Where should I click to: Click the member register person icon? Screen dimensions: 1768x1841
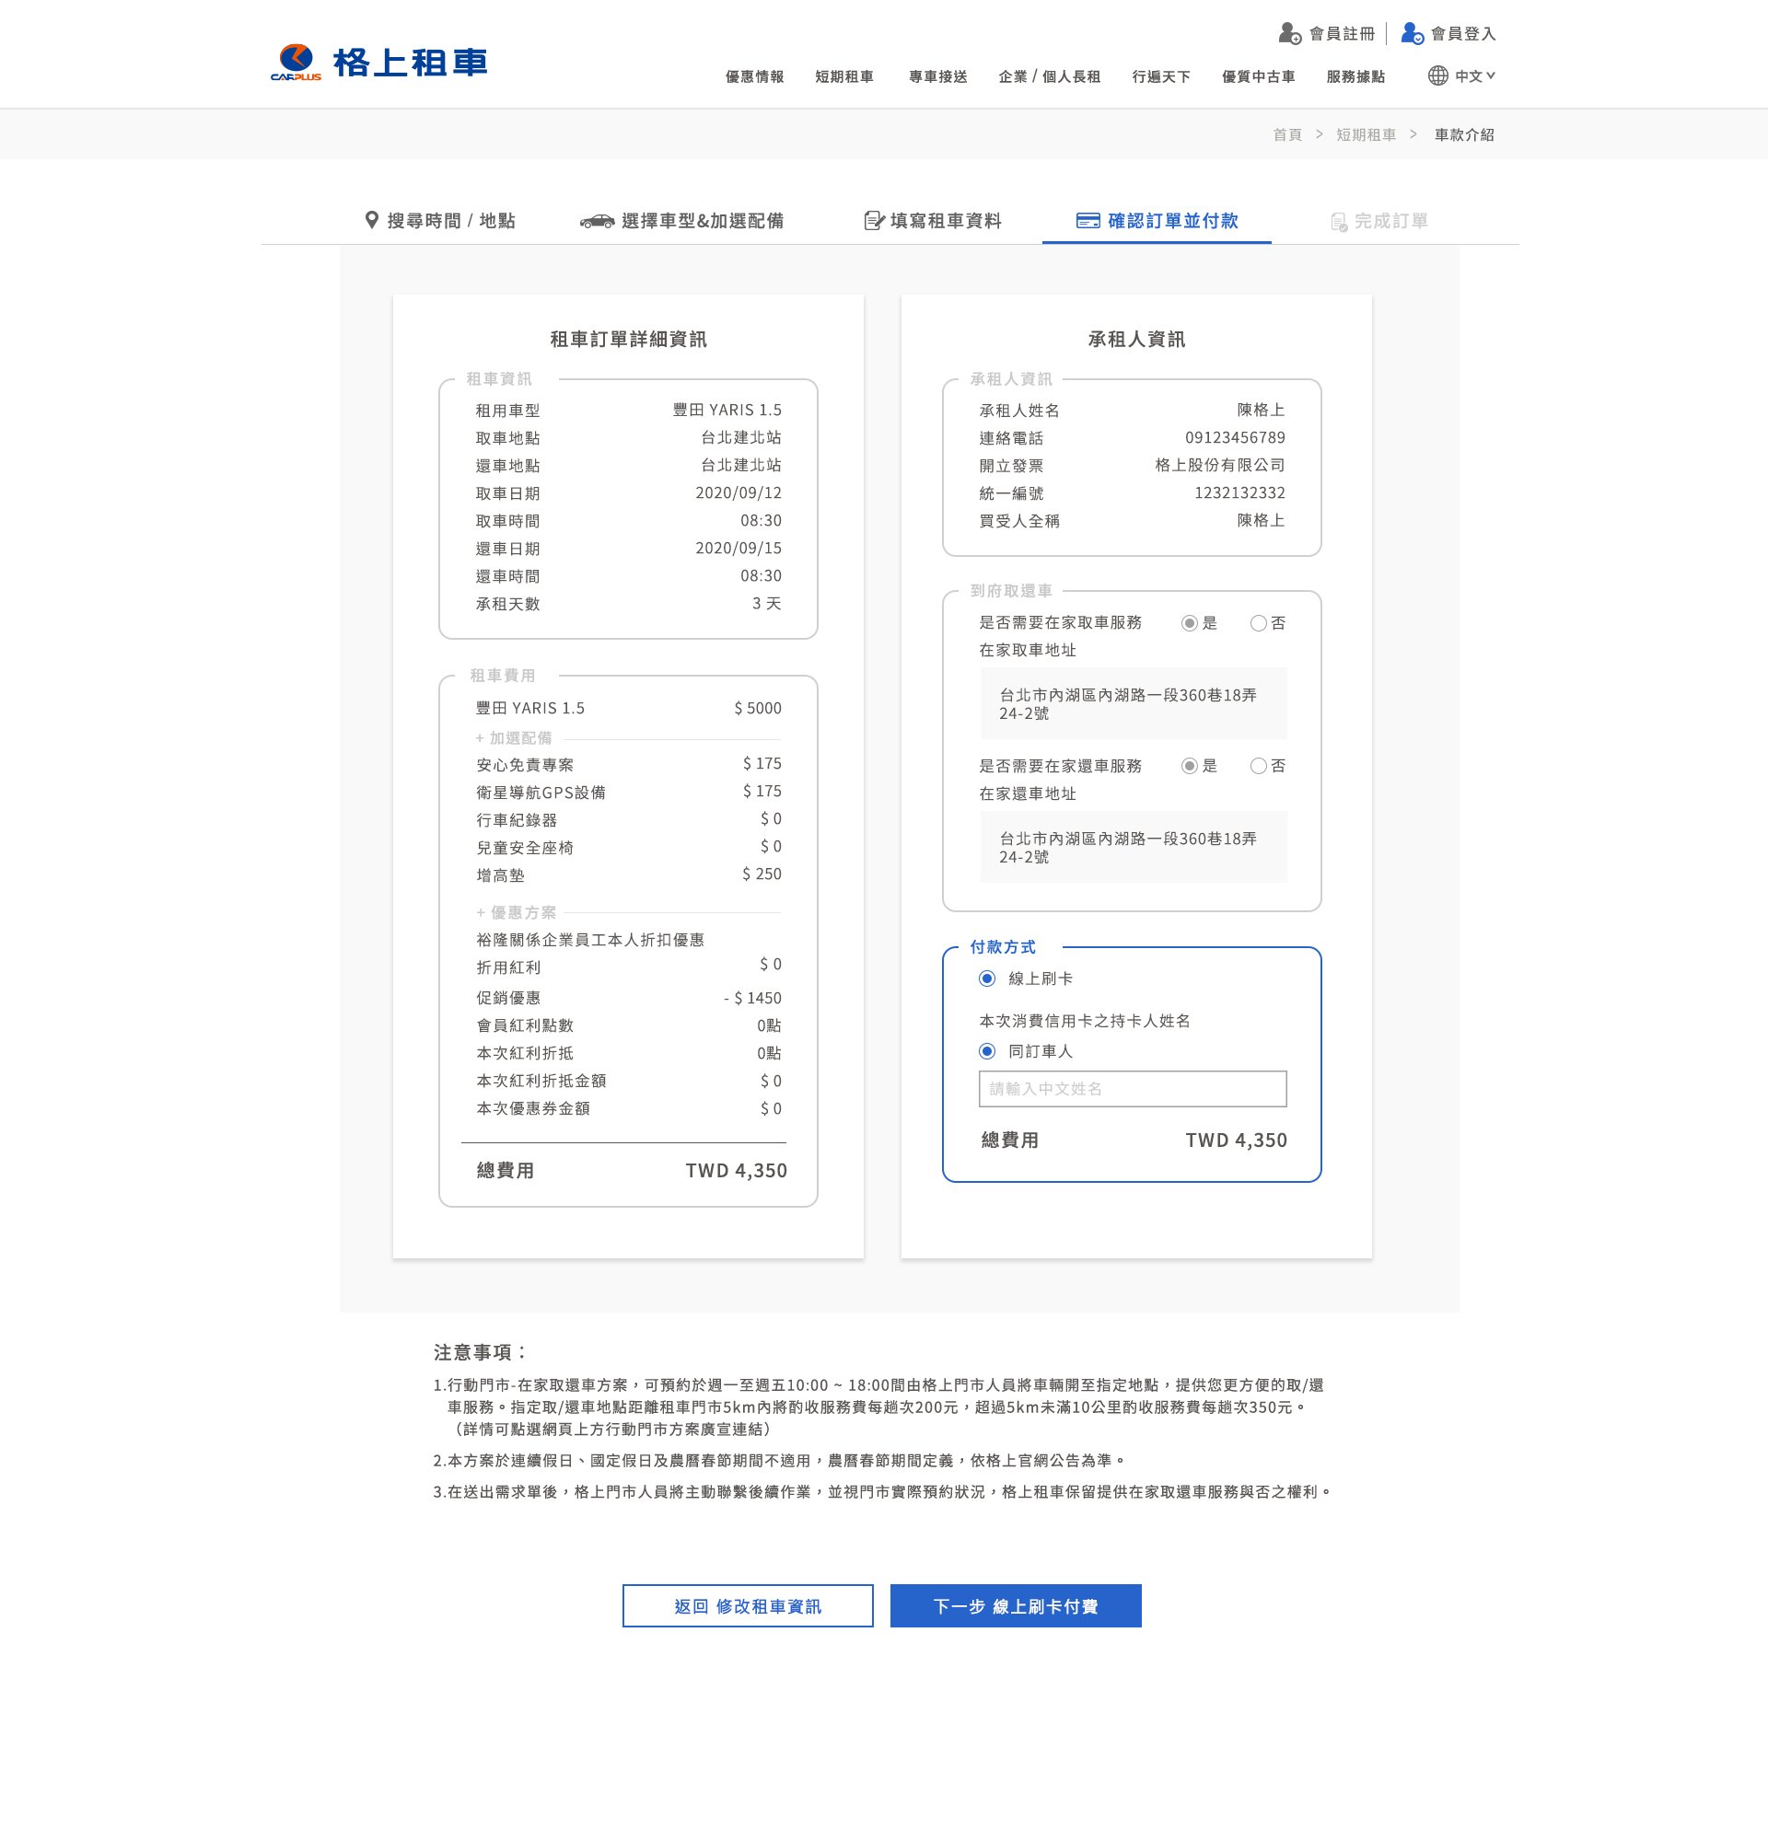click(1290, 34)
